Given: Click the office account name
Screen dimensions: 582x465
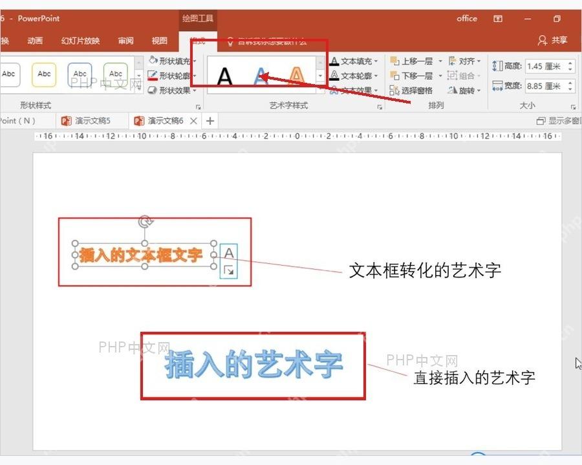Looking at the screenshot, I should [x=466, y=18].
